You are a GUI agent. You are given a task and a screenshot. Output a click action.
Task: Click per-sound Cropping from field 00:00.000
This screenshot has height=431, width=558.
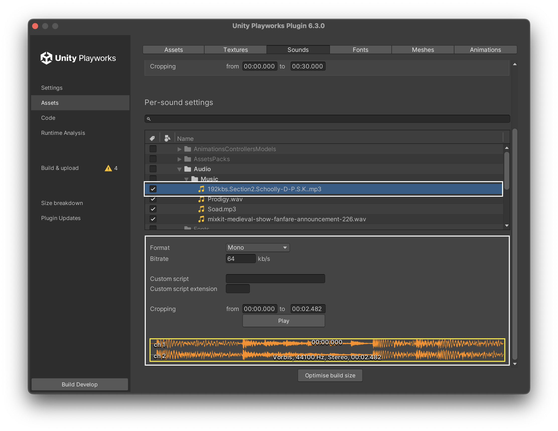[260, 309]
